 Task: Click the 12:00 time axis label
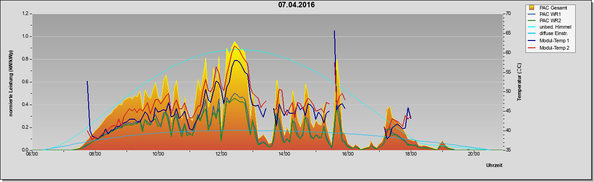pos(221,155)
